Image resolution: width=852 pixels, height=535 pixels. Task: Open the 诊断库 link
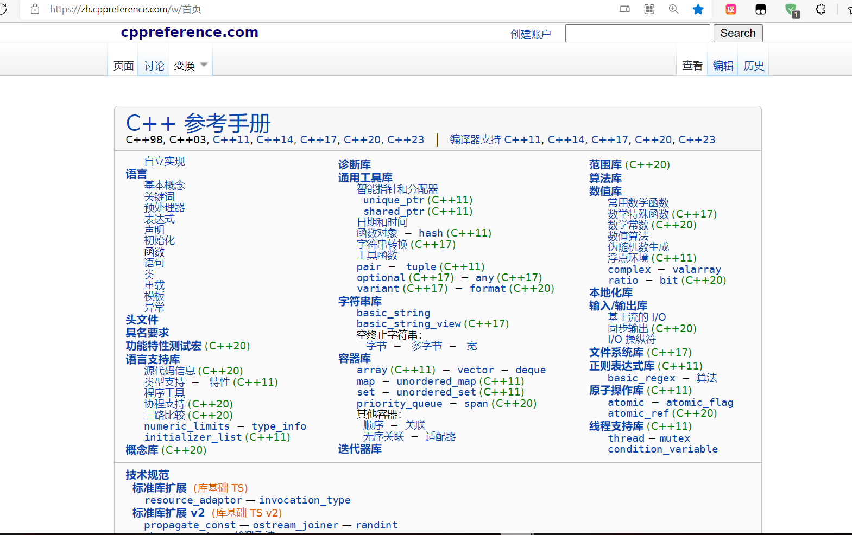tap(355, 164)
